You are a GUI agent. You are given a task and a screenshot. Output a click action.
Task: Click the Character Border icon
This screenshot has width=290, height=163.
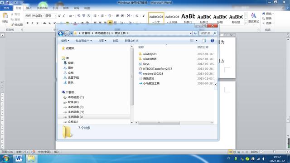coord(89,16)
